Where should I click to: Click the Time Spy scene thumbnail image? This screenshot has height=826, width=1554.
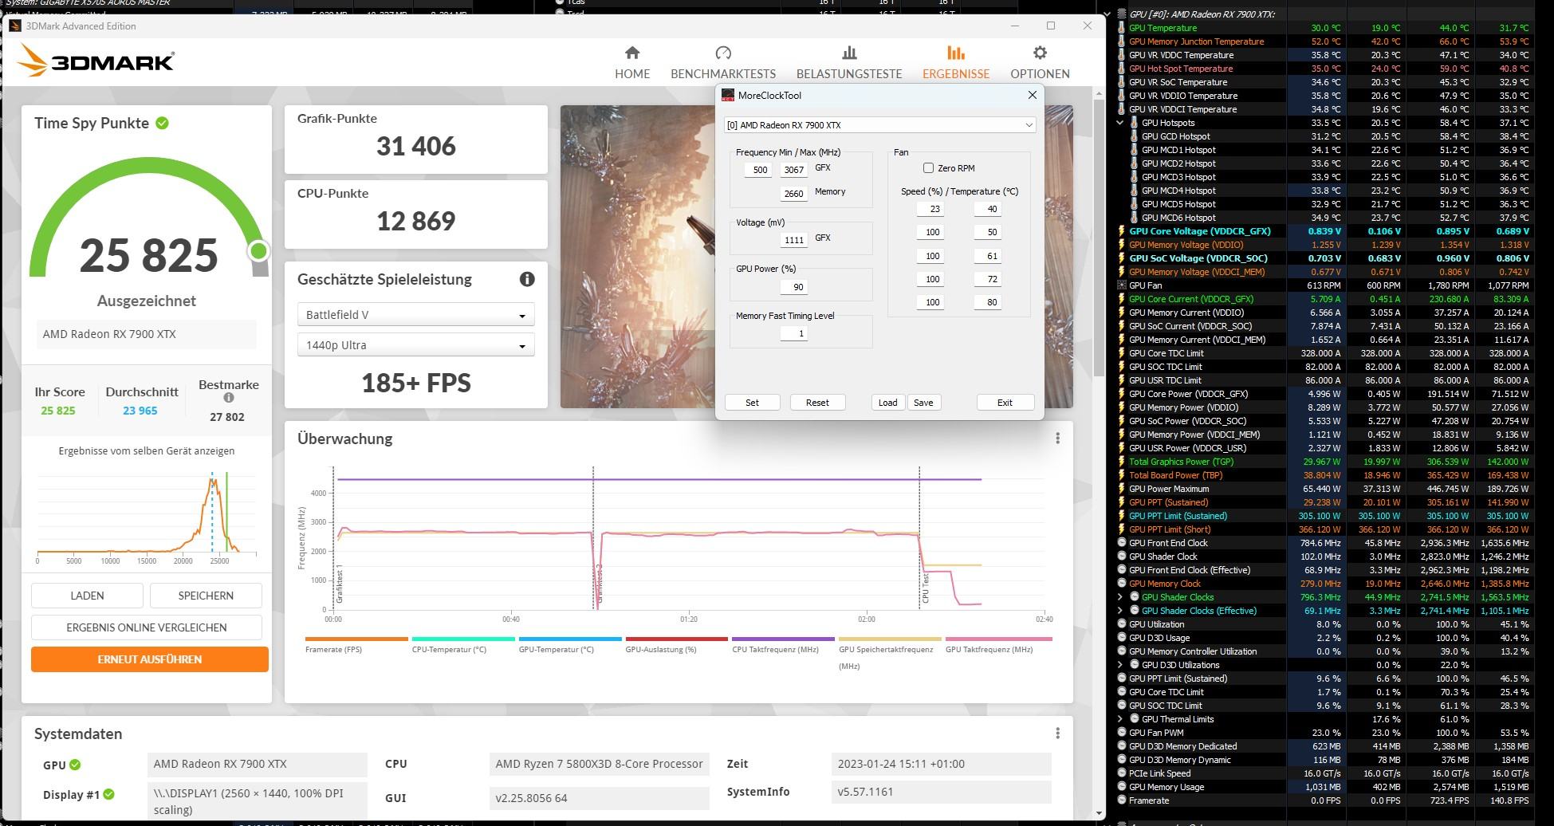pos(637,257)
